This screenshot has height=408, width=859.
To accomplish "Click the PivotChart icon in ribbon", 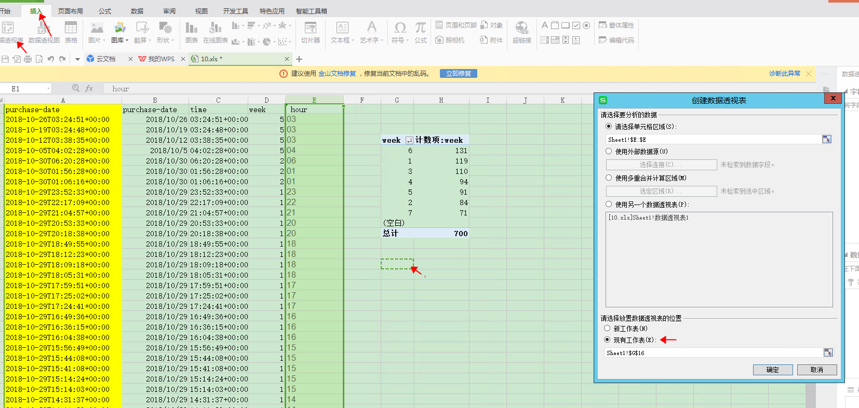I will [44, 28].
